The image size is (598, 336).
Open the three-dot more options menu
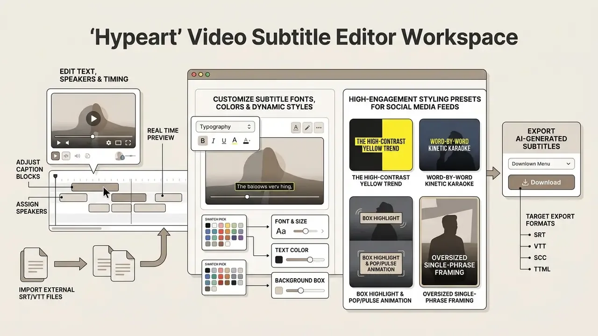[x=319, y=127]
